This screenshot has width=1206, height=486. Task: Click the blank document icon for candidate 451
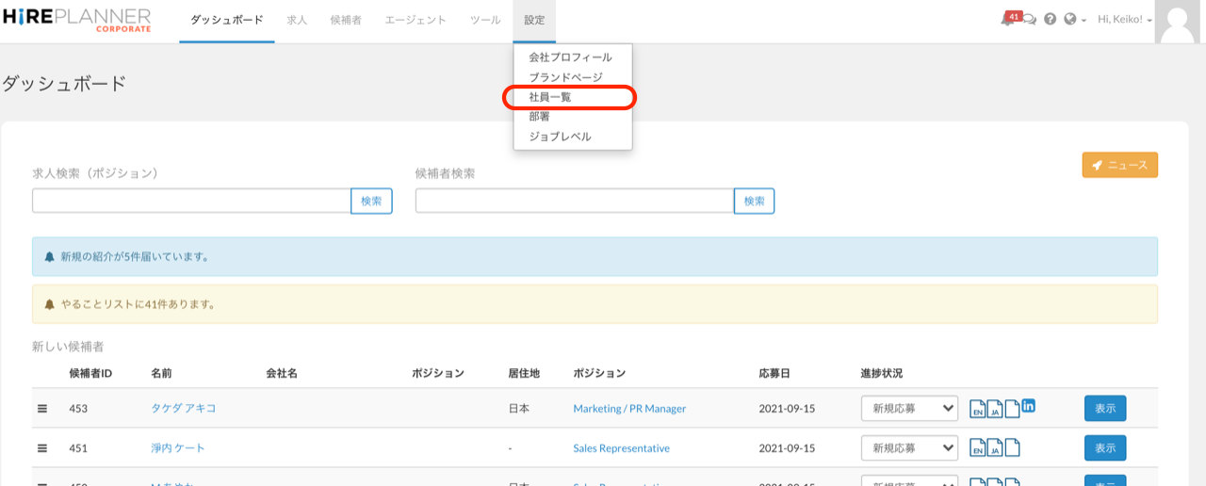click(x=1012, y=448)
